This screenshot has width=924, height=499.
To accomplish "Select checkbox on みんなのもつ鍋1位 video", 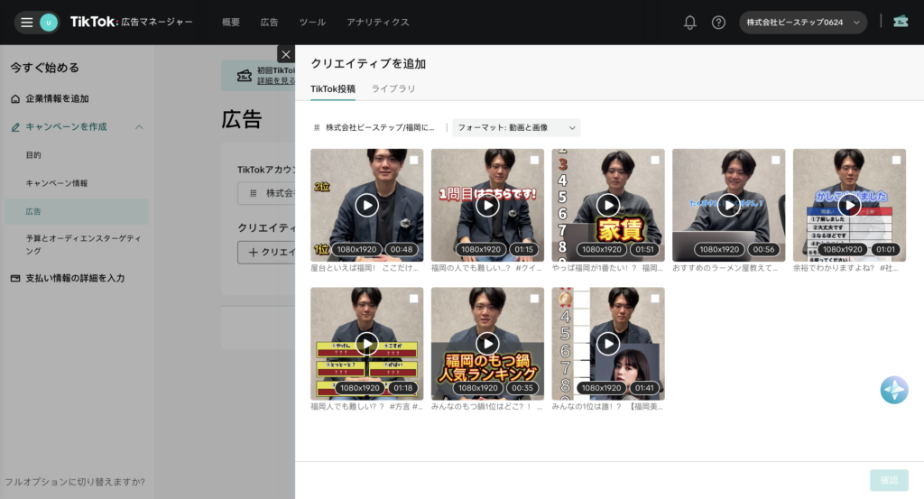I will click(534, 299).
